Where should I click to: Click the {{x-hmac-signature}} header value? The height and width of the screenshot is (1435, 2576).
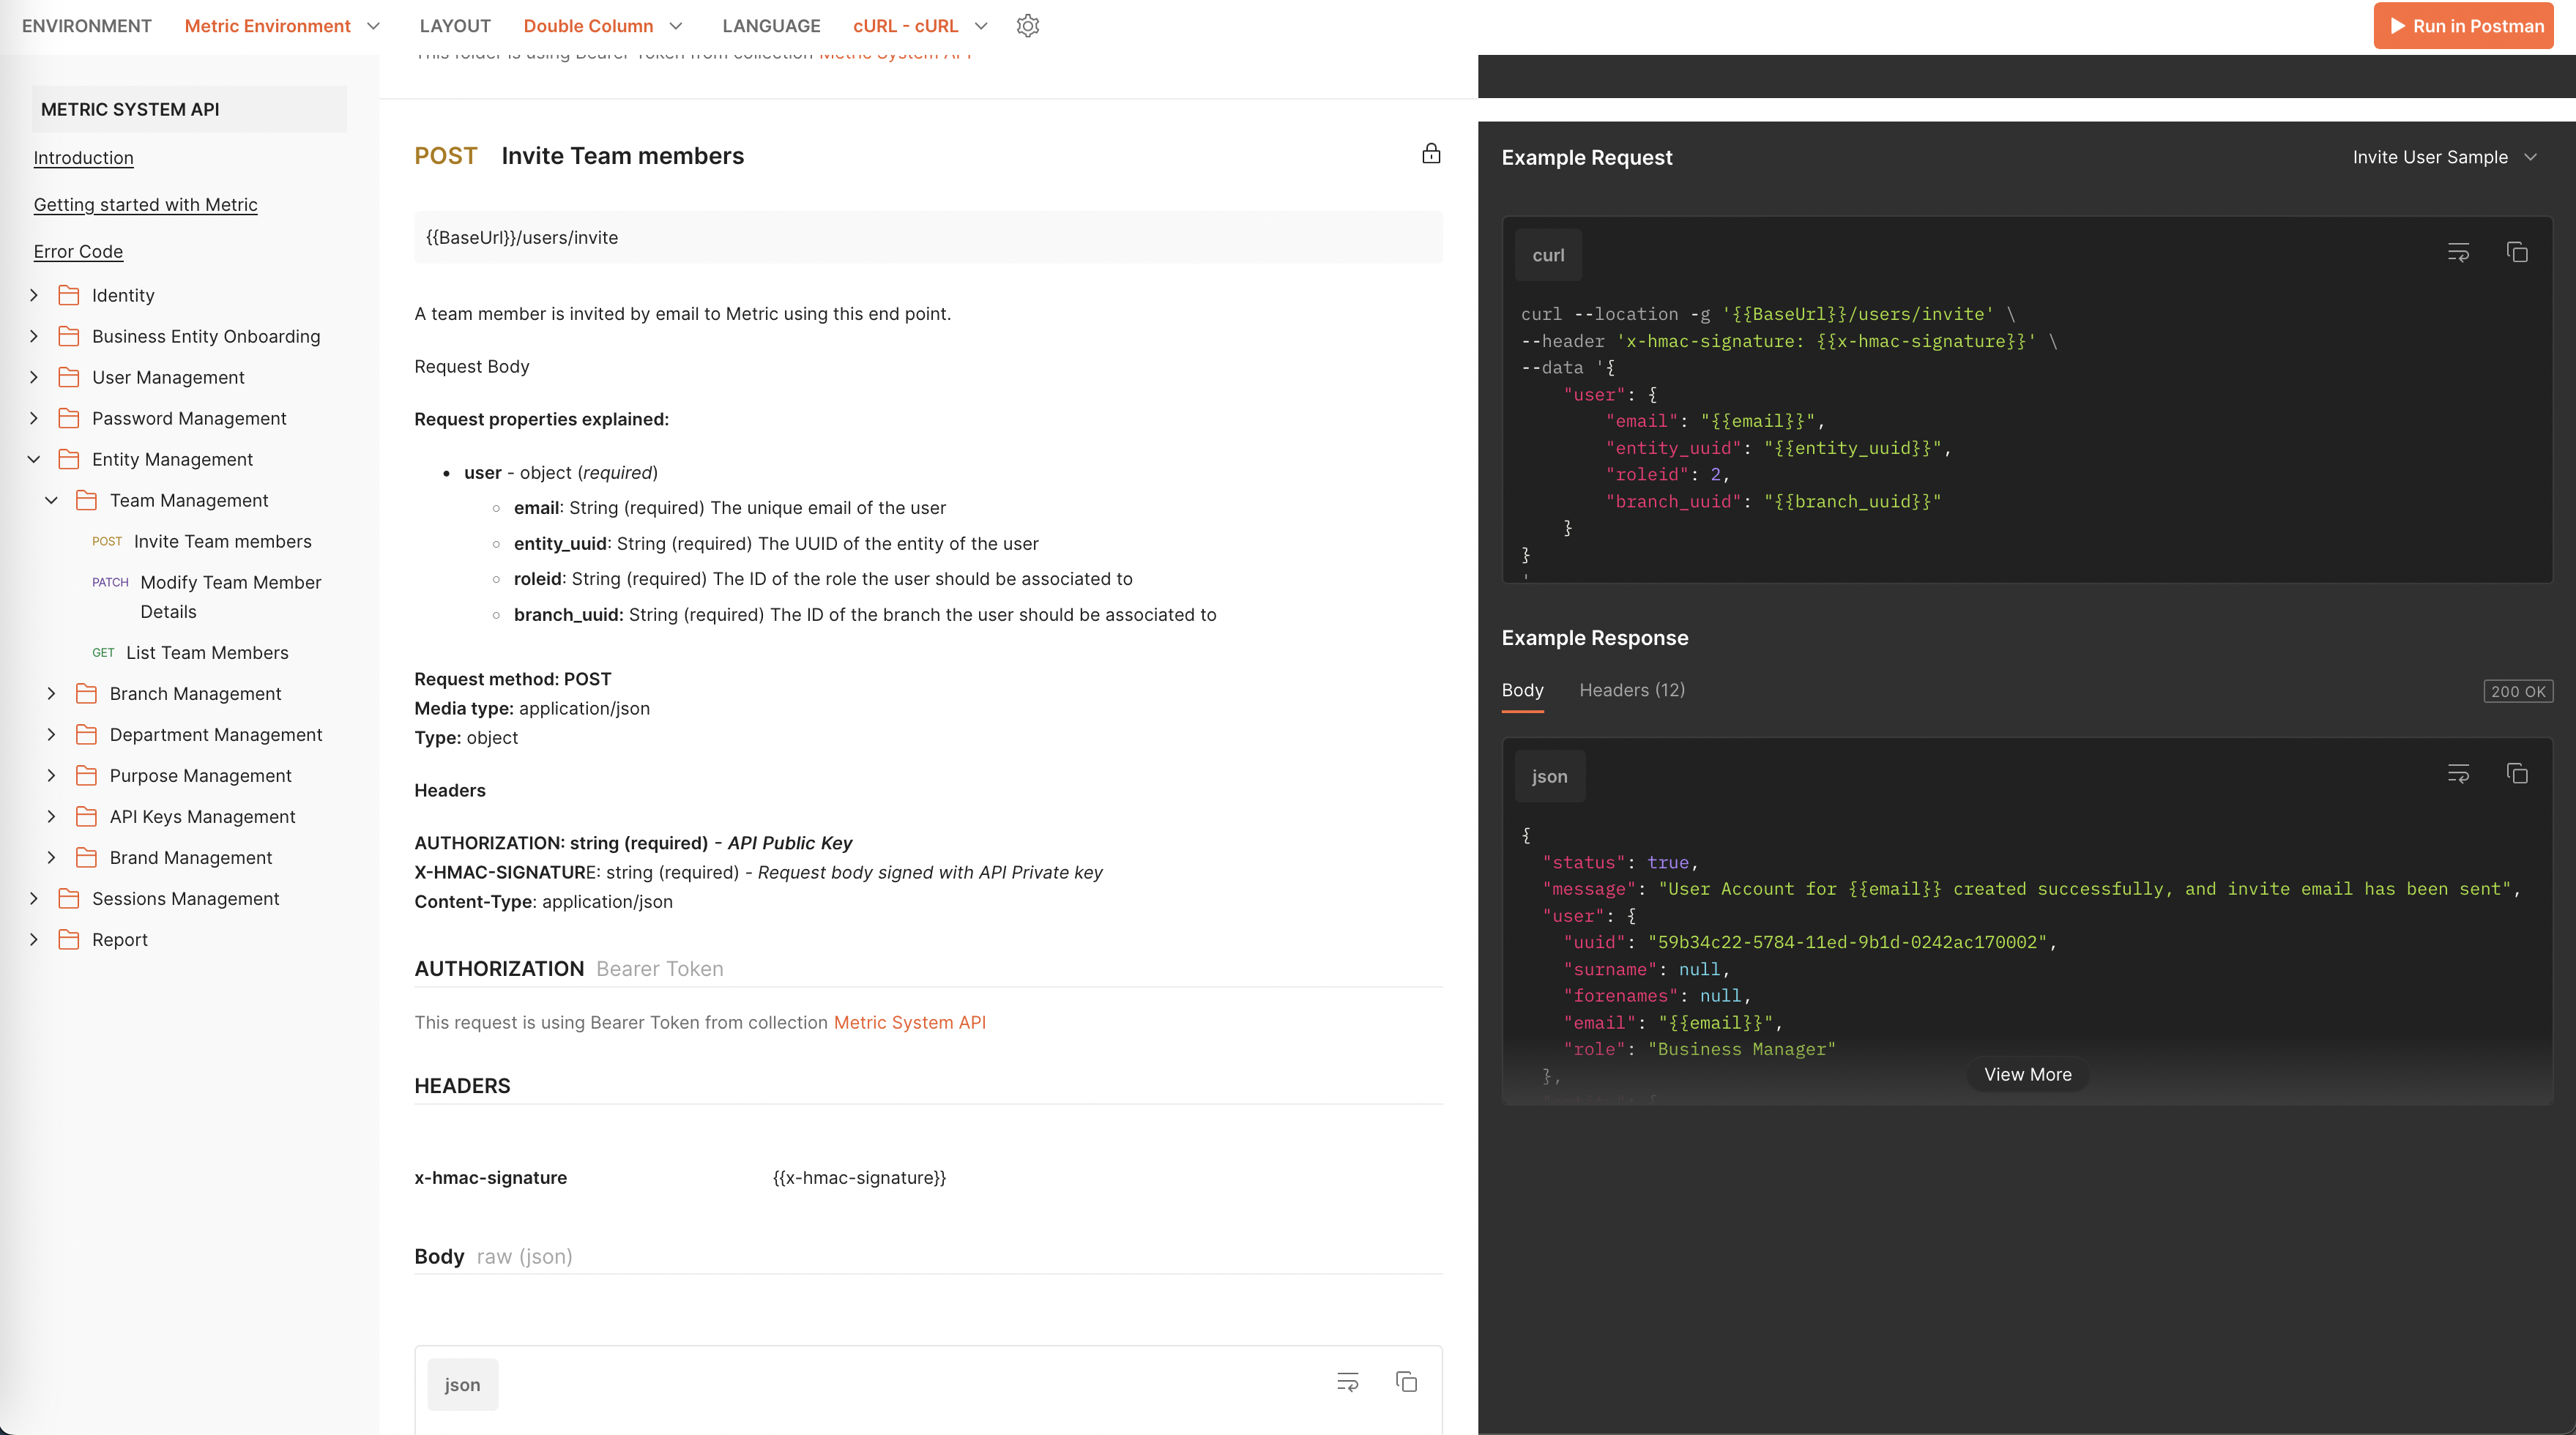(x=859, y=1177)
